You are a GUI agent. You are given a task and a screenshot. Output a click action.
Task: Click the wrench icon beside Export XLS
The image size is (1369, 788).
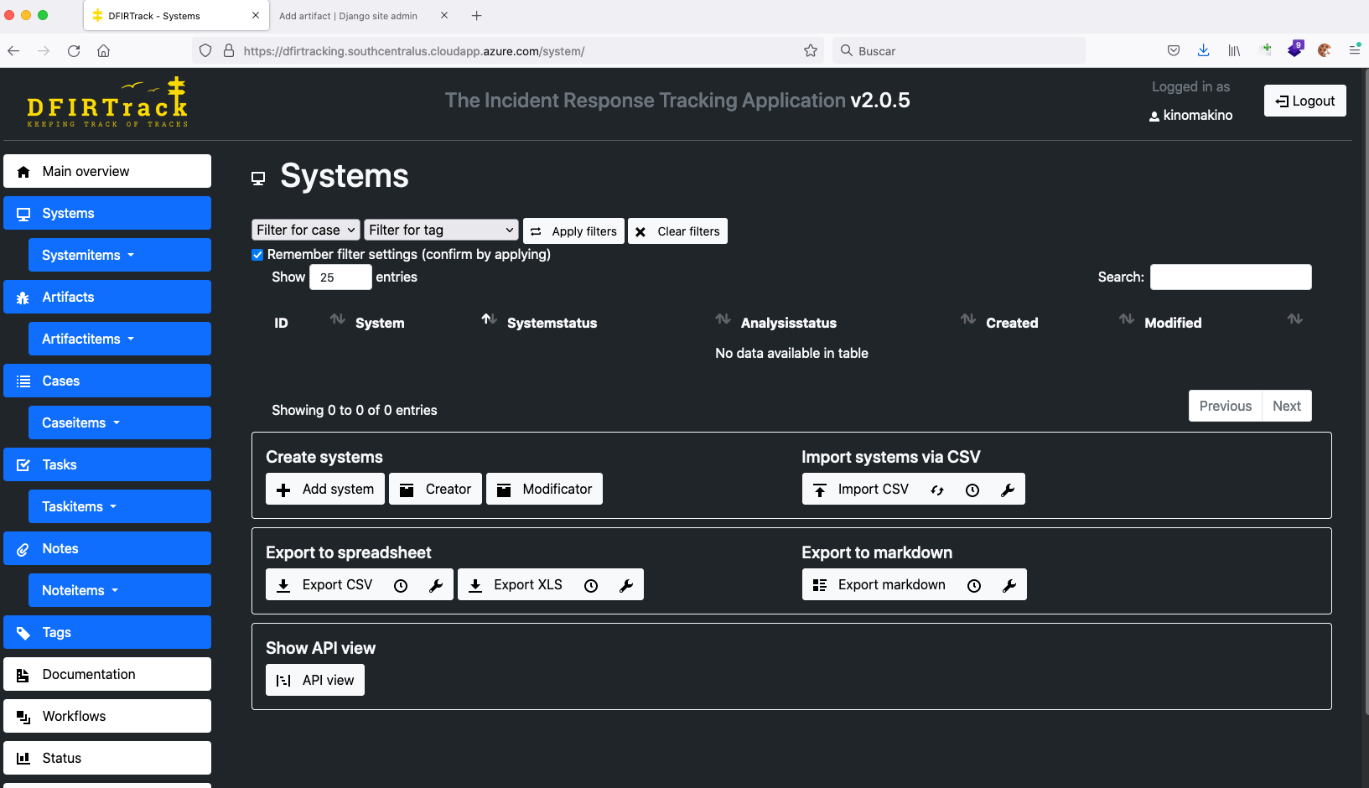(x=626, y=586)
